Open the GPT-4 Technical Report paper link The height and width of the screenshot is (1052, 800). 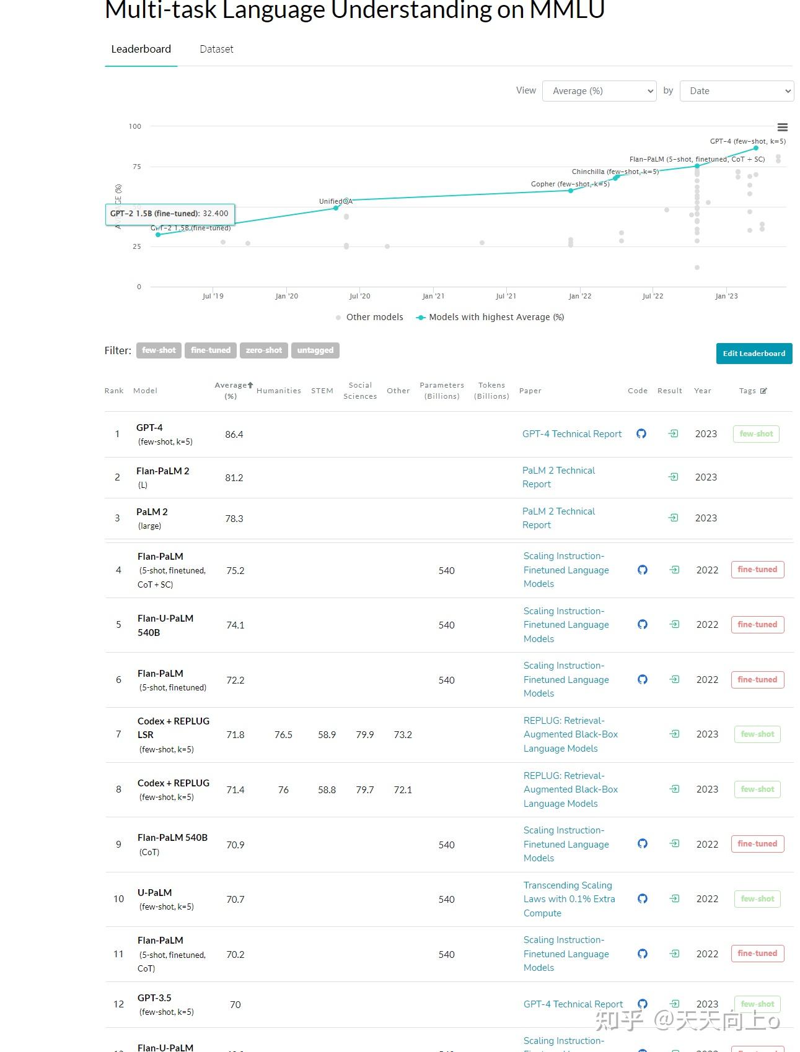point(571,434)
